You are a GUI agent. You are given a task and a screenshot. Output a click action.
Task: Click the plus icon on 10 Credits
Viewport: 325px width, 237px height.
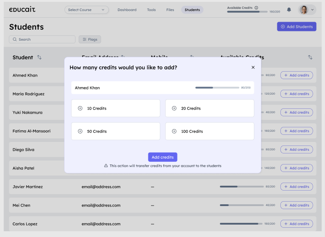click(80, 108)
